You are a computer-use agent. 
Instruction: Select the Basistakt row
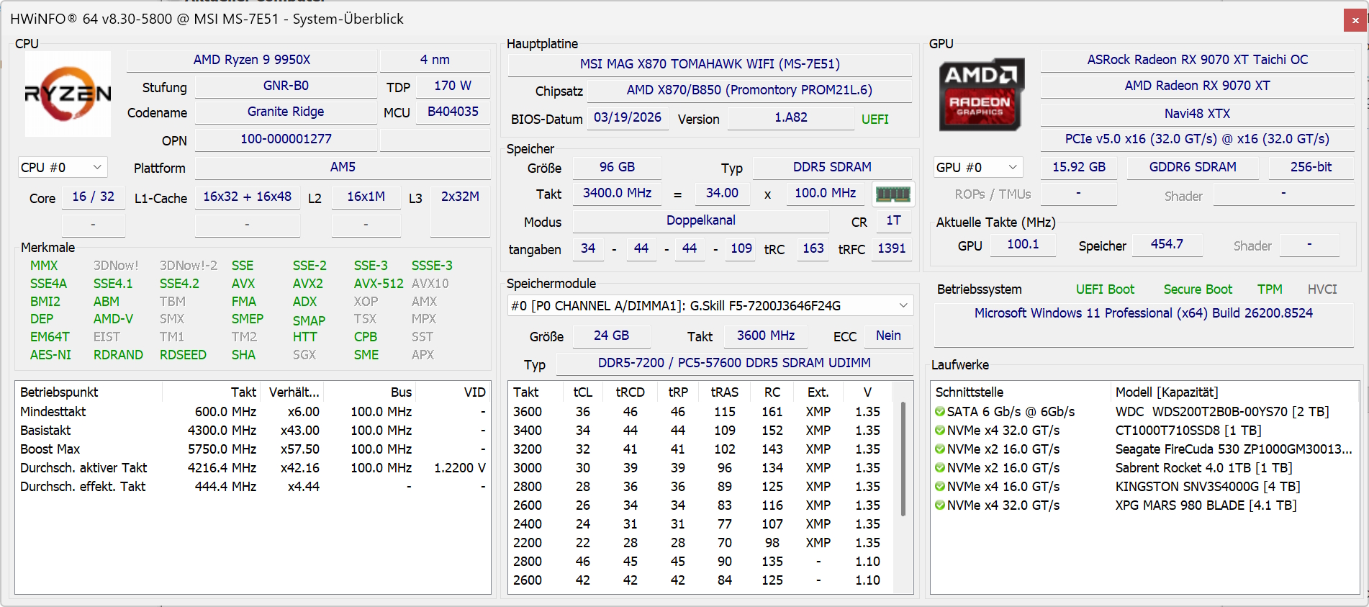pos(253,431)
